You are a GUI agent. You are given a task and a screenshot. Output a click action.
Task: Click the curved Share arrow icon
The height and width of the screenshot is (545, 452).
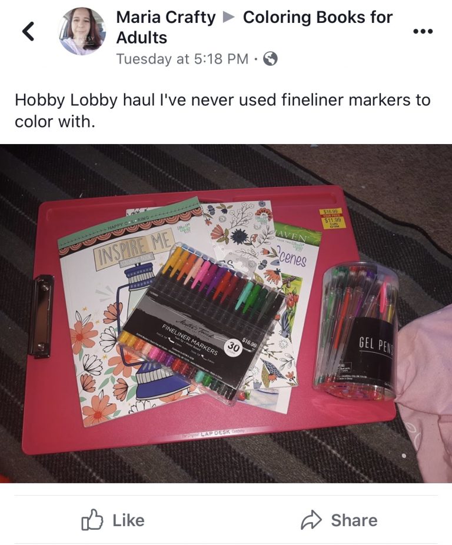click(311, 520)
